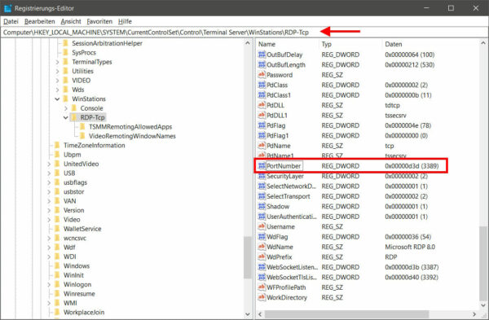Select the PdFlag1 DWORD icon
The image size is (489, 320).
262,135
